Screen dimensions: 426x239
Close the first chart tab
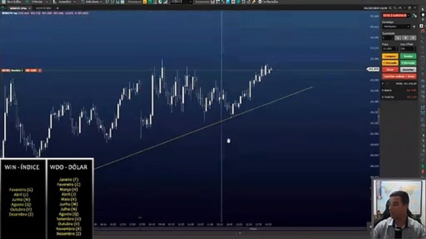point(30,8)
